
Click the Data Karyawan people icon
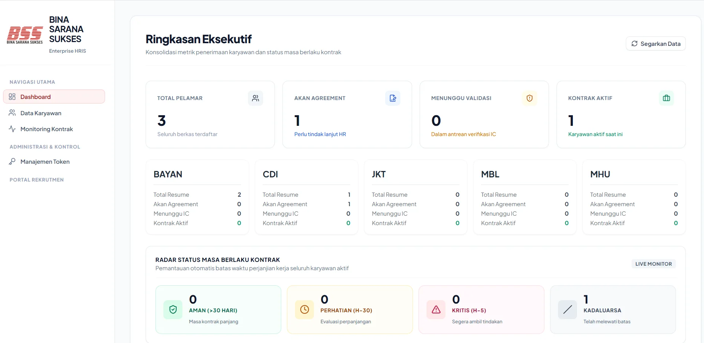tap(12, 113)
